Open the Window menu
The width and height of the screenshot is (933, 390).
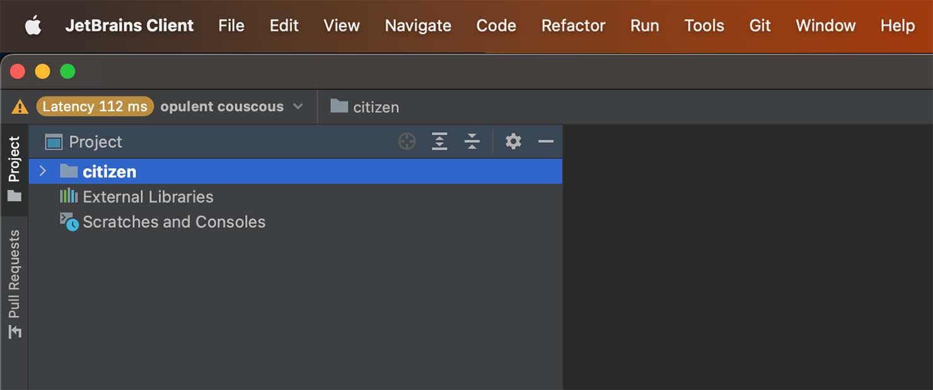coord(825,26)
